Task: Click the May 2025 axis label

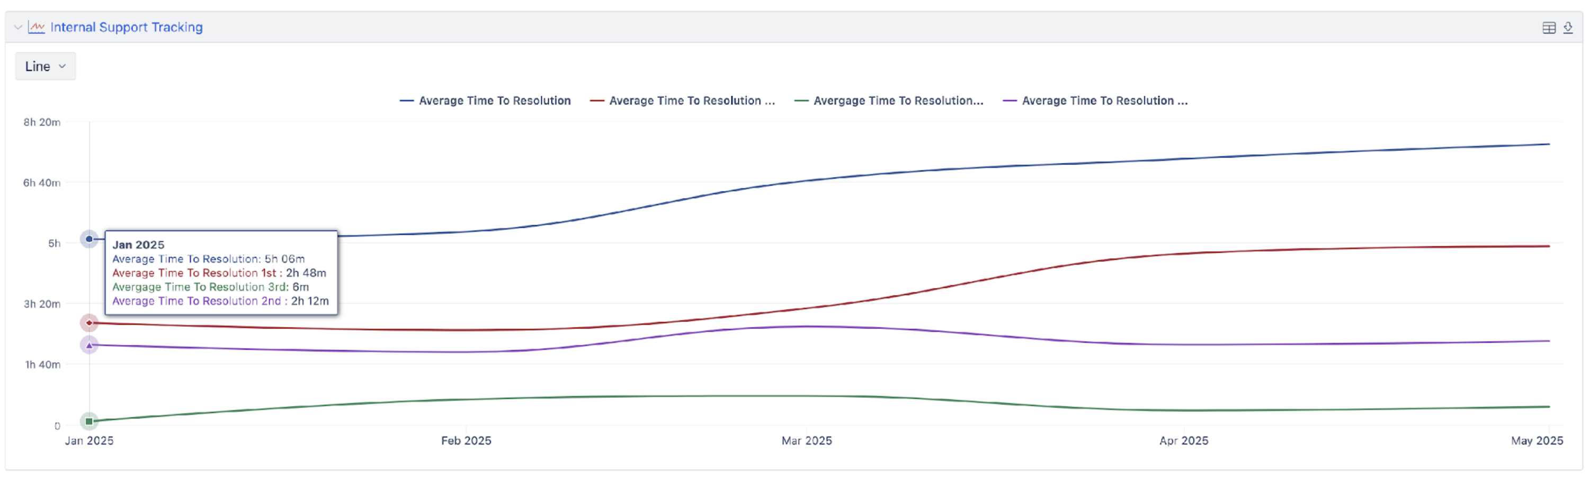Action: [x=1536, y=441]
